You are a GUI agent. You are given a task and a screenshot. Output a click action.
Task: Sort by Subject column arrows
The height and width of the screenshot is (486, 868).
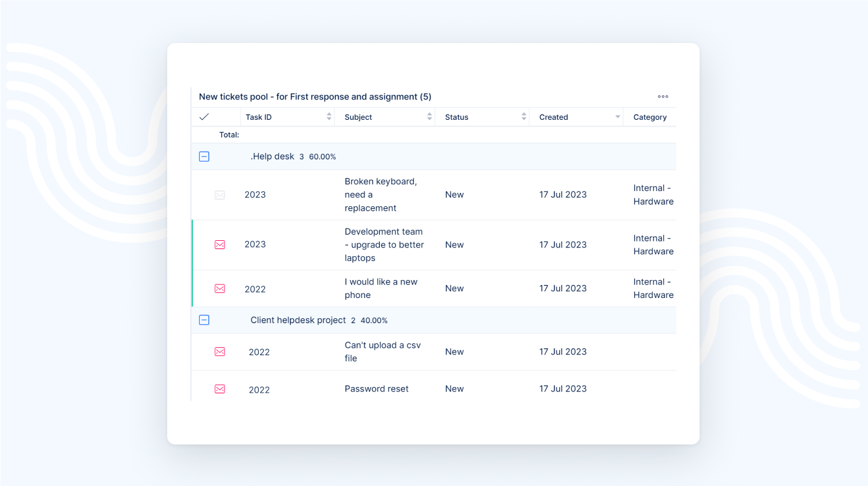[430, 117]
